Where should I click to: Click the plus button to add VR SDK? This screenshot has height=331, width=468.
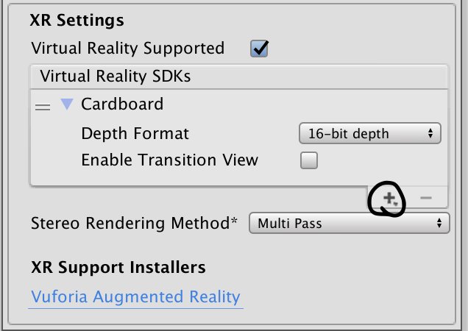[x=389, y=197]
